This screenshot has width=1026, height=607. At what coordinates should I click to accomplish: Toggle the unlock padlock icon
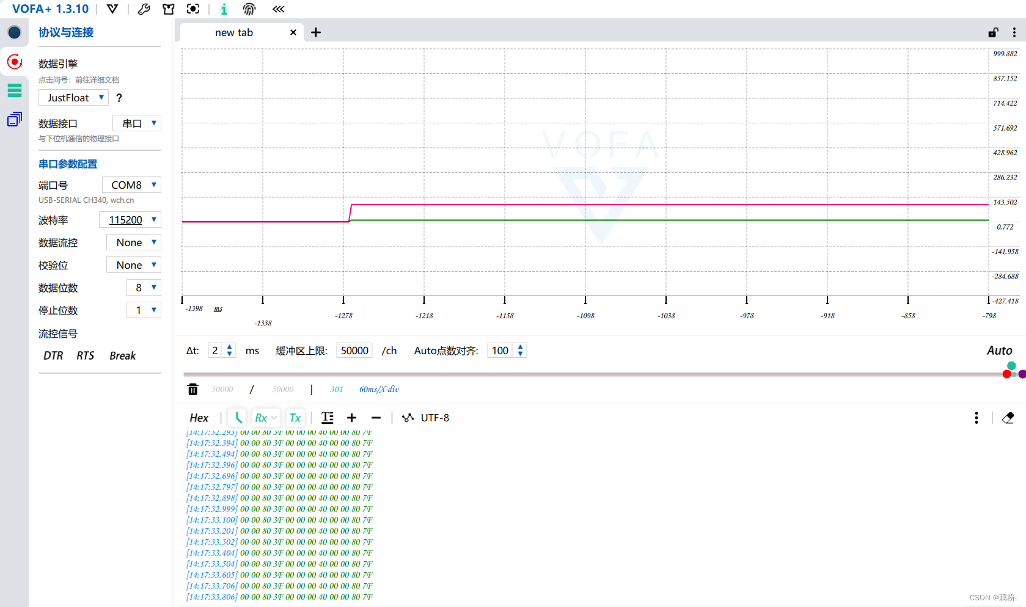(994, 32)
